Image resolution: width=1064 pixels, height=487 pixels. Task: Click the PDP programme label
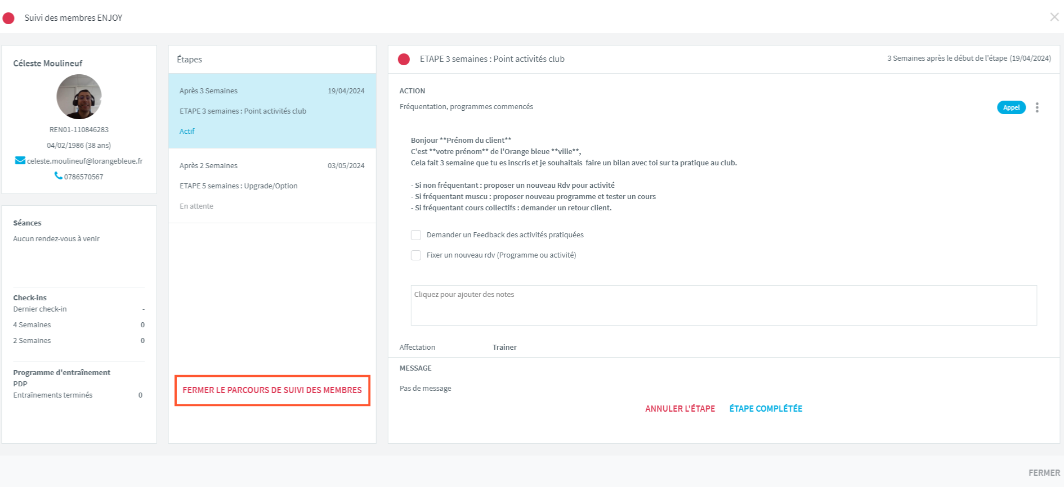pyautogui.click(x=20, y=384)
